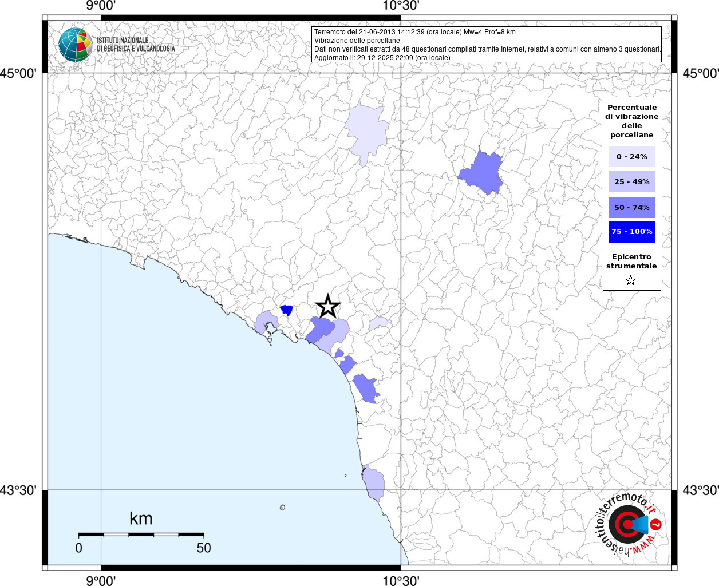Click the top-left 9°00' longitude label
Screen dimensions: 719x586
(101, 6)
